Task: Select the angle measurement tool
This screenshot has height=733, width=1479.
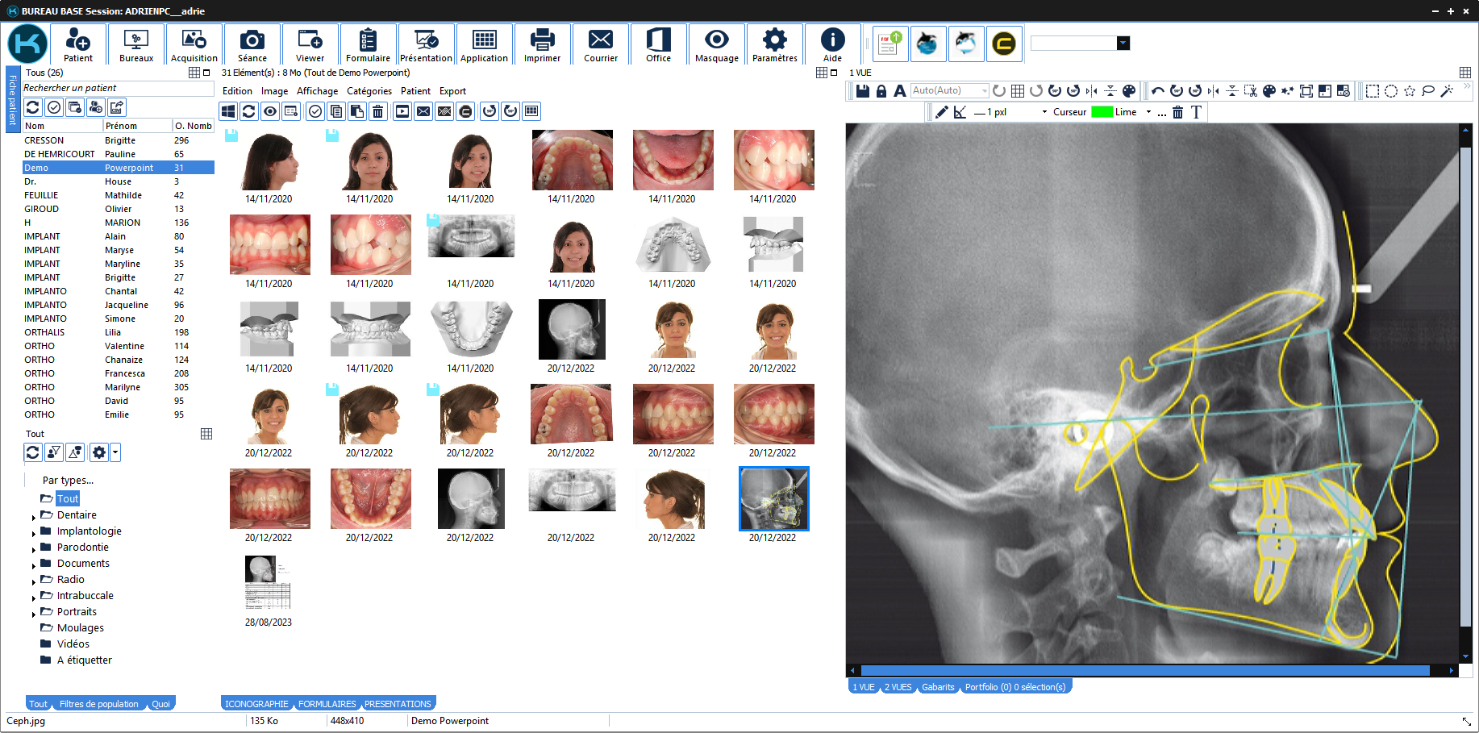Action: click(960, 112)
